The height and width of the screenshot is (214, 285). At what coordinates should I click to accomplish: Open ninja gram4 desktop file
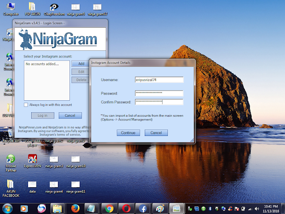click(54, 187)
